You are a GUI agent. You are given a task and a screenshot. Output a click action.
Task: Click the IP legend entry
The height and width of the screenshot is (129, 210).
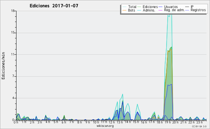point(192,7)
